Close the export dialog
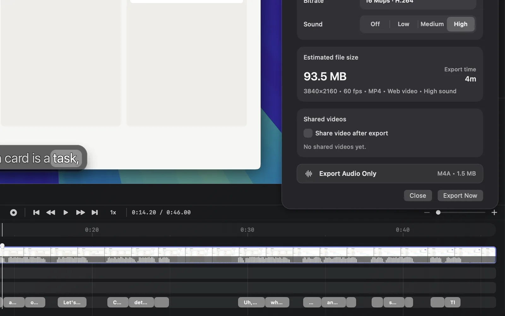 (418, 196)
